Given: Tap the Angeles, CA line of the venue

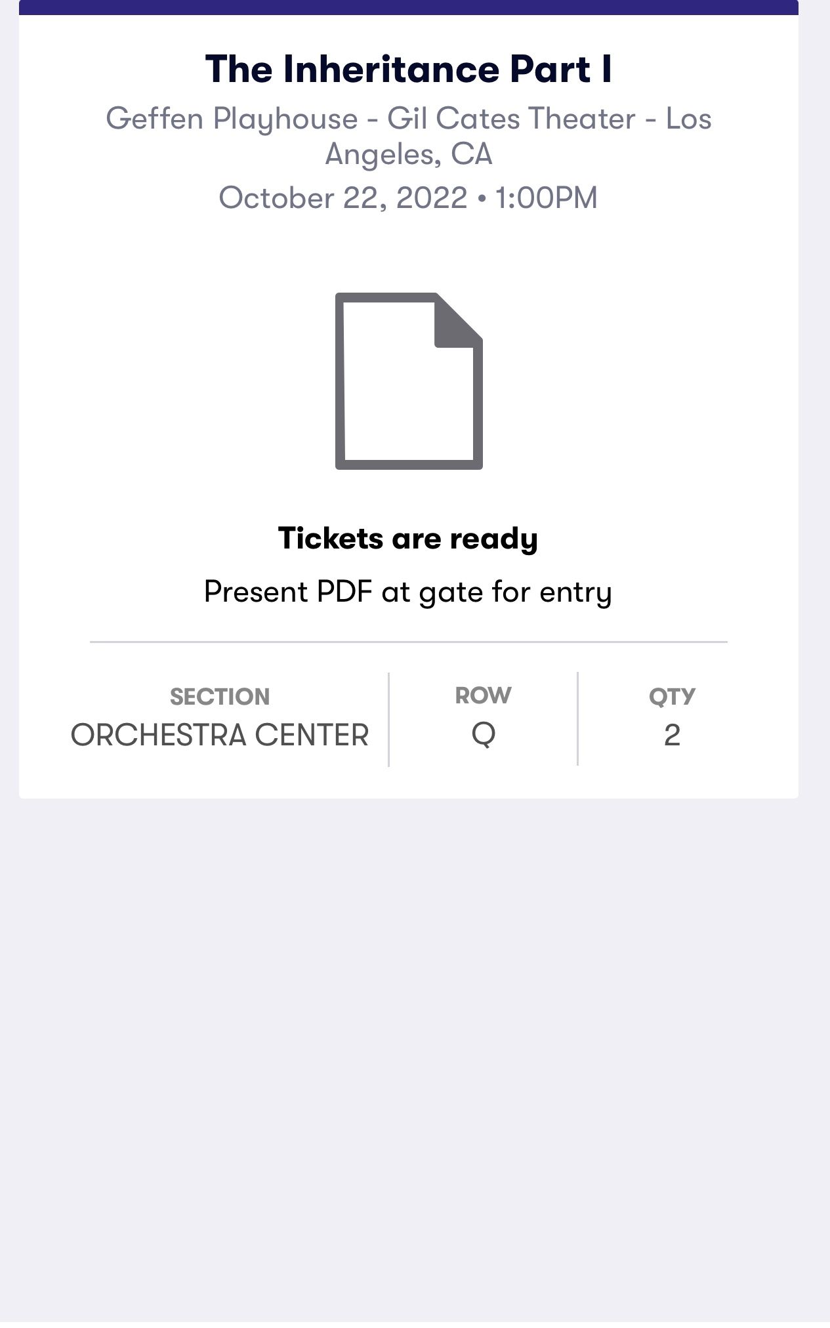Looking at the screenshot, I should click(408, 155).
